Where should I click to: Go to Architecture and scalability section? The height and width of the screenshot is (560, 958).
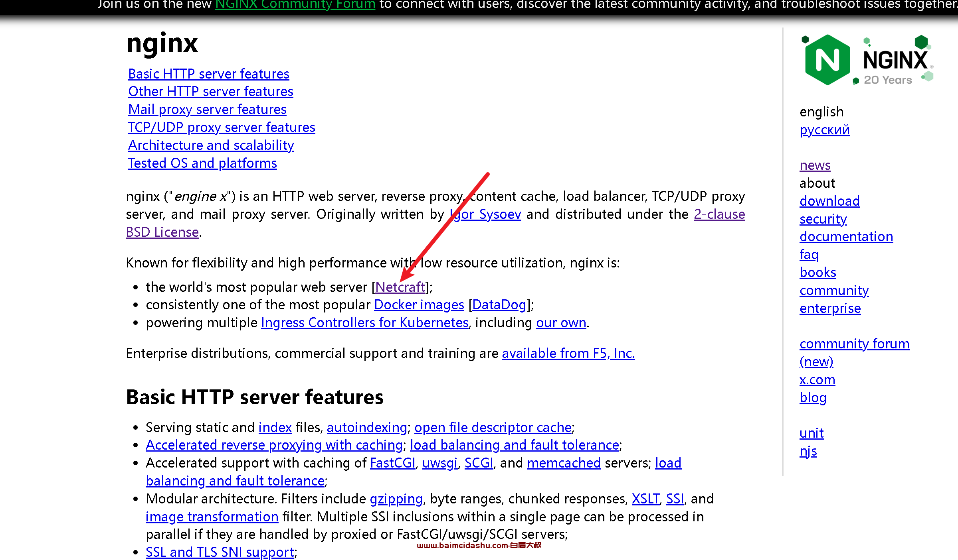[x=211, y=145]
